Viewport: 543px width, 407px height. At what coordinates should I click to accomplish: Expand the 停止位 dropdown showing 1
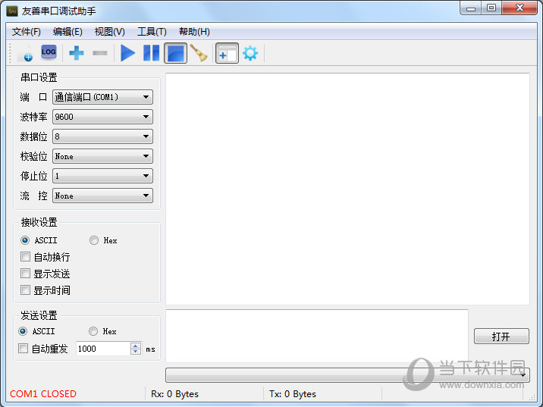point(102,176)
